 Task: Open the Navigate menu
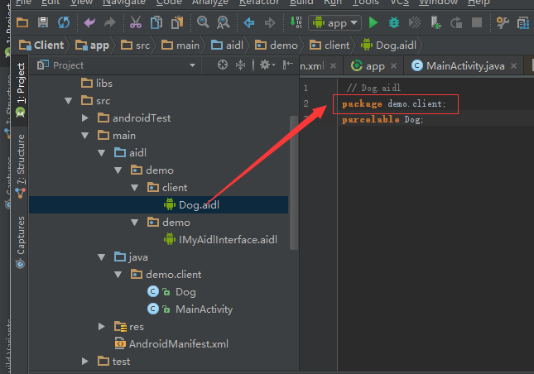coord(124,2)
